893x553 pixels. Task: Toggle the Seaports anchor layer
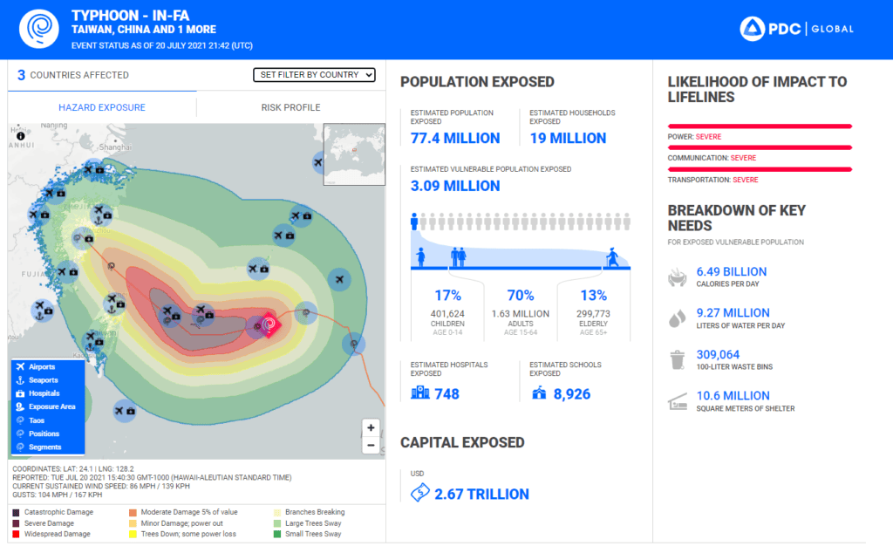click(37, 379)
